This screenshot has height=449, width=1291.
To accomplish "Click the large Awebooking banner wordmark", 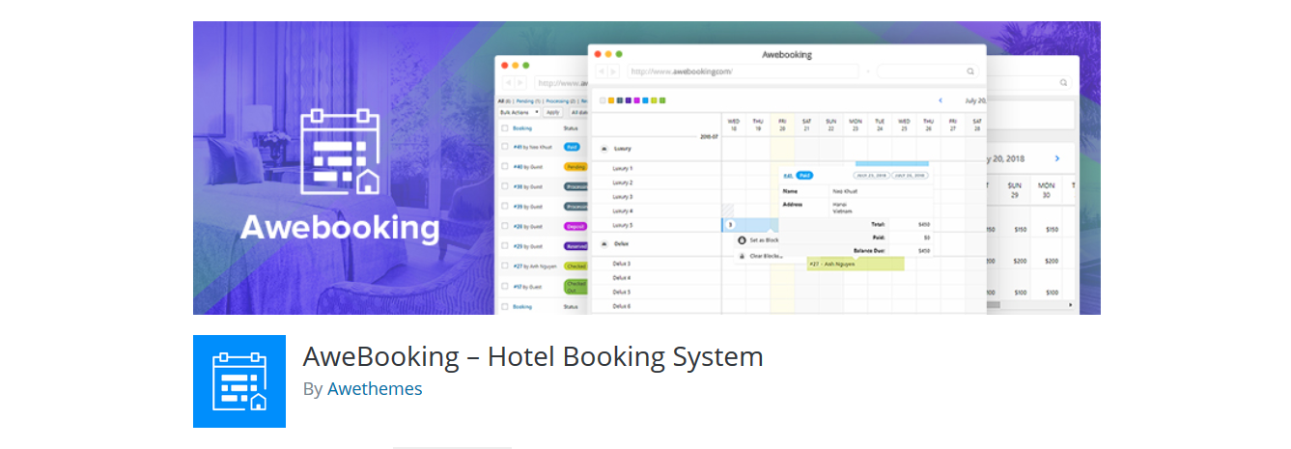I will pyautogui.click(x=340, y=228).
